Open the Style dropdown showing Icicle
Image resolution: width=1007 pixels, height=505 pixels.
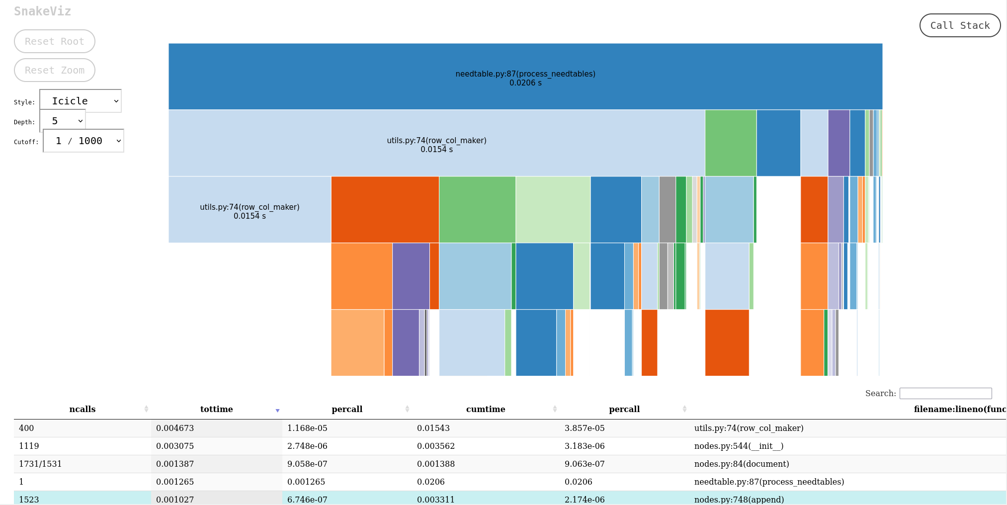81,101
